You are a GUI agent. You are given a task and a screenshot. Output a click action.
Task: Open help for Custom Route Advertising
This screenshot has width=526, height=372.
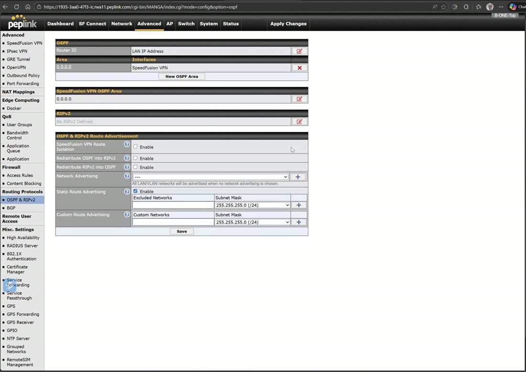(127, 214)
